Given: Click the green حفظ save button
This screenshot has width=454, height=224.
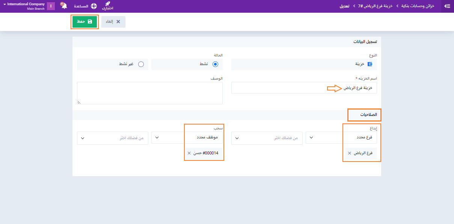Looking at the screenshot, I should click(84, 22).
